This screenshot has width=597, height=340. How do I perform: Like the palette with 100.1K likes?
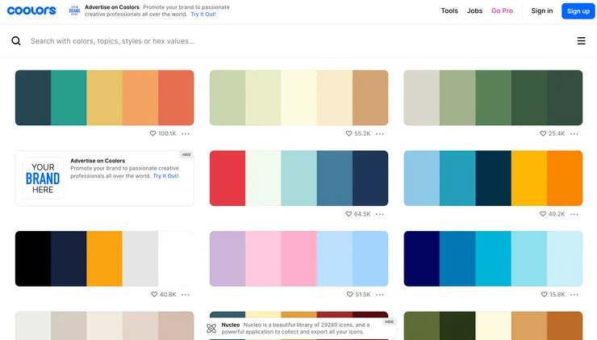153,134
